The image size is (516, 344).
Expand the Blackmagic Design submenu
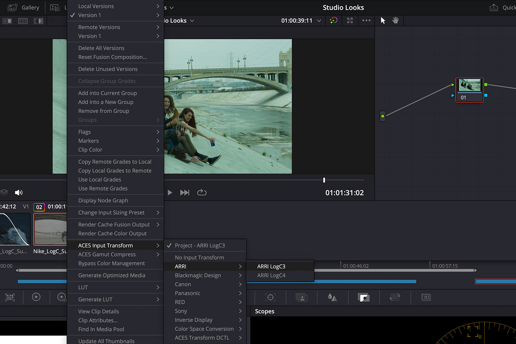tap(198, 276)
